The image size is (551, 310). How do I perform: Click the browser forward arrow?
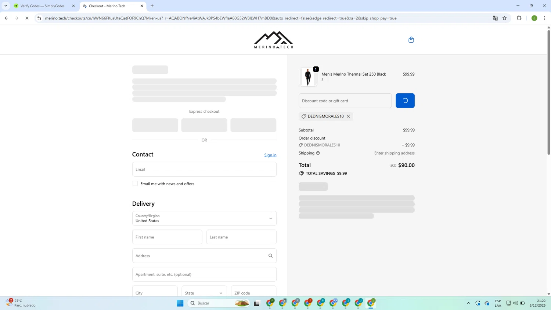click(17, 18)
